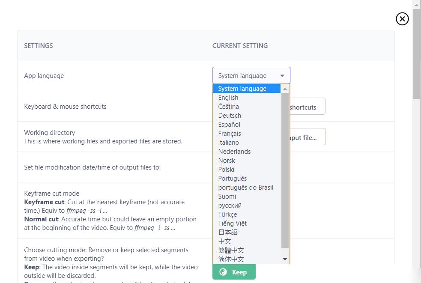Screen dimensions: 421x283
Task: Click the language list scroll down arrow
Action: coord(285,259)
